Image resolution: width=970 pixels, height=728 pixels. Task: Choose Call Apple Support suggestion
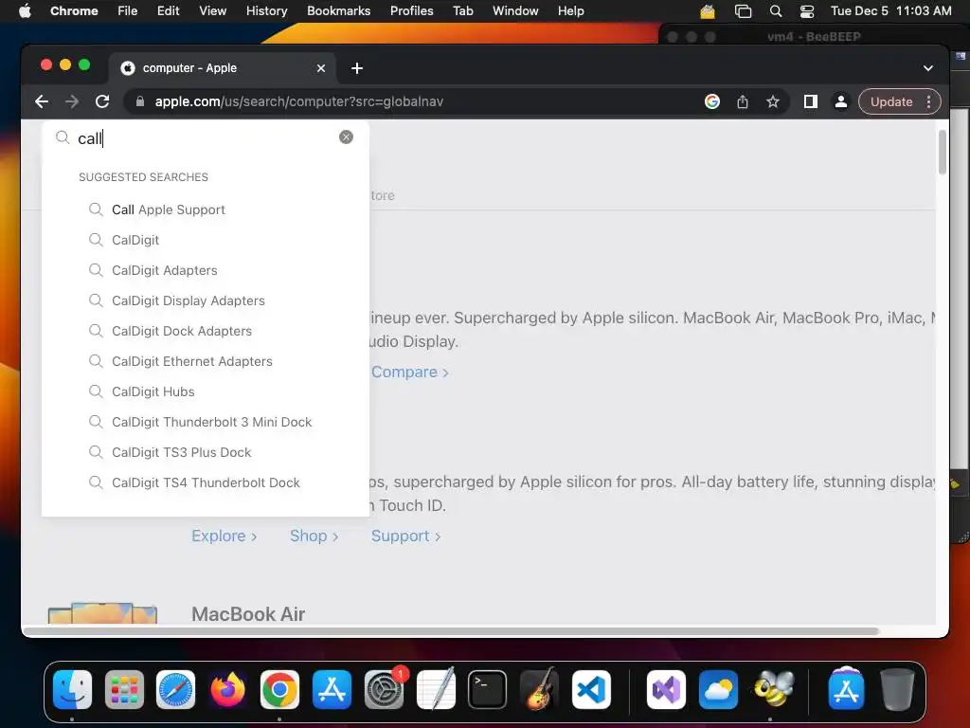point(169,209)
